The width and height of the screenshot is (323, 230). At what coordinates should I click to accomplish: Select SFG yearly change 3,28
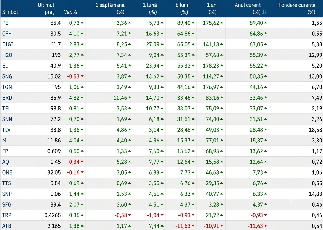pos(213,204)
